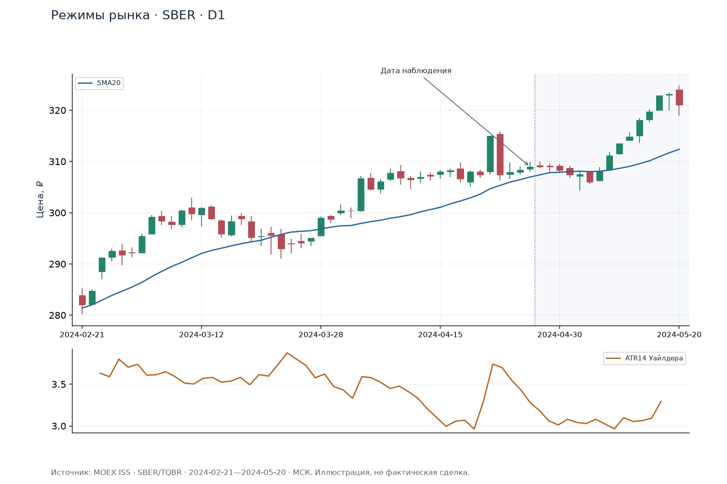
Task: Click the x-axis date label 2024-05-20
Action: click(x=679, y=335)
